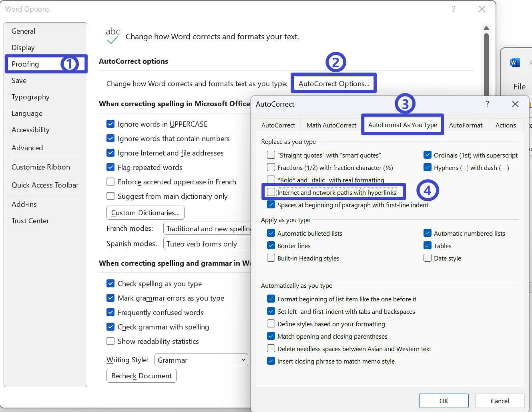Open the Typography category
This screenshot has height=412, width=532.
click(x=46, y=97)
